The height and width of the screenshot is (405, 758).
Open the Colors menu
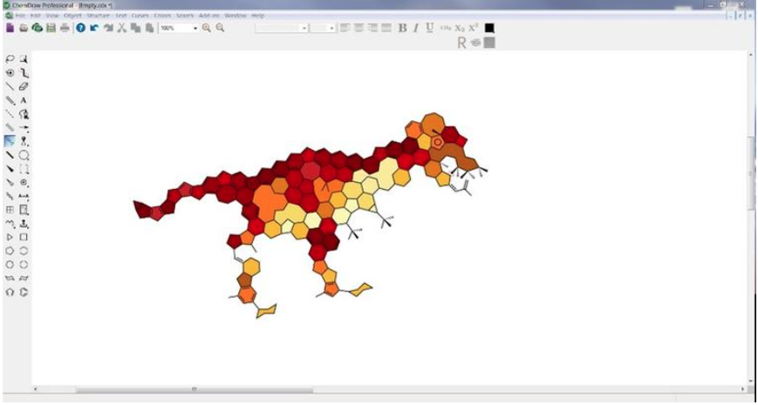point(162,16)
